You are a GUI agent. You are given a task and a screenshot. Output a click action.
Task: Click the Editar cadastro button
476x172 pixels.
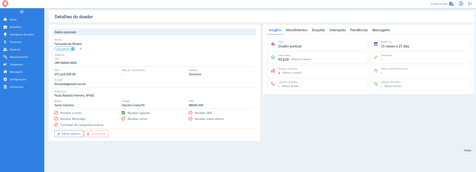(x=69, y=134)
